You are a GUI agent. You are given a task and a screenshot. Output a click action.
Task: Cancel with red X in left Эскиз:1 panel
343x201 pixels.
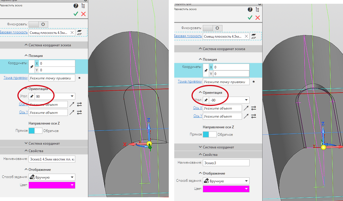click(x=83, y=14)
